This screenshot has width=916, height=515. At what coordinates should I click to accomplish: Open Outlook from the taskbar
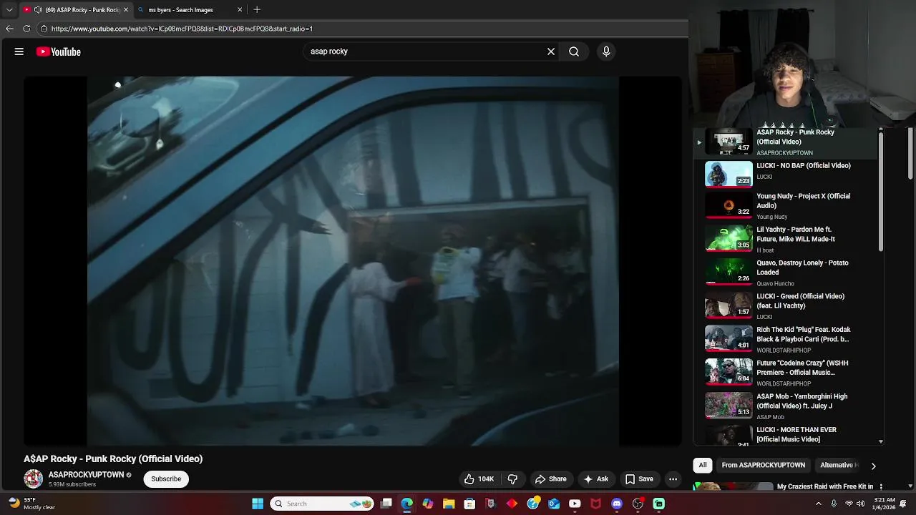tap(554, 504)
